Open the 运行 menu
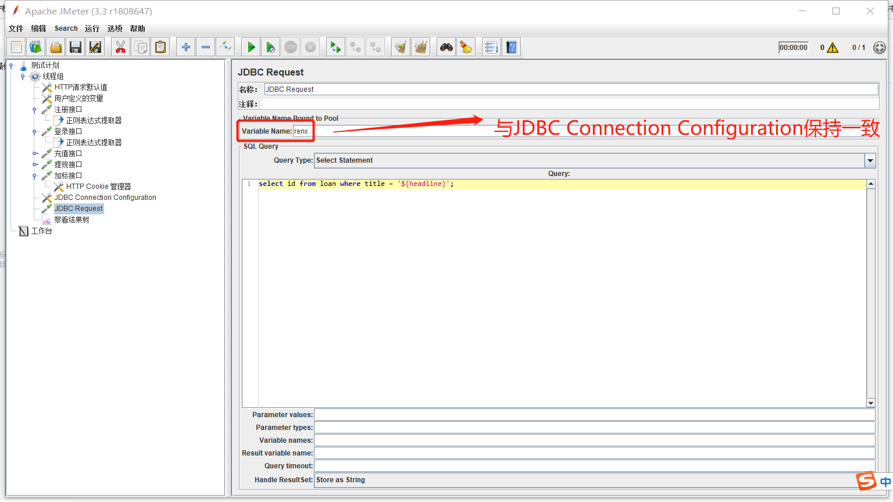This screenshot has width=893, height=502. click(x=92, y=28)
